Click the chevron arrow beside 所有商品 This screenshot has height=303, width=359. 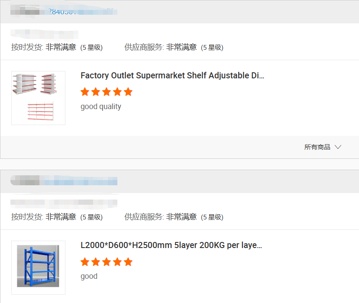pos(338,147)
